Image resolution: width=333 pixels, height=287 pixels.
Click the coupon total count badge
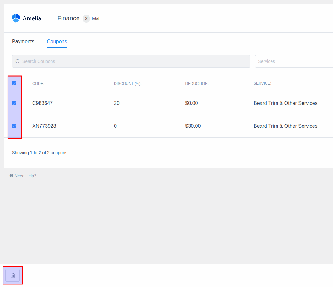(x=86, y=18)
